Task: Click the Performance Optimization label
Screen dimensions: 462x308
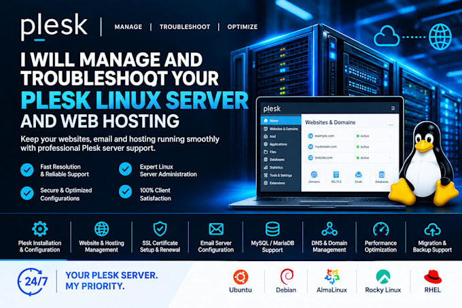Action: (380, 246)
